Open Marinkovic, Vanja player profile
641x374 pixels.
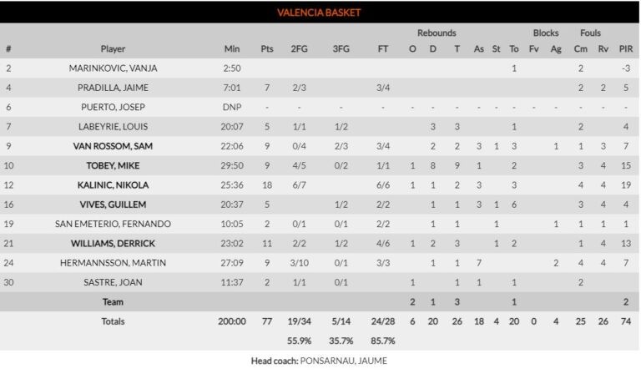coord(113,68)
